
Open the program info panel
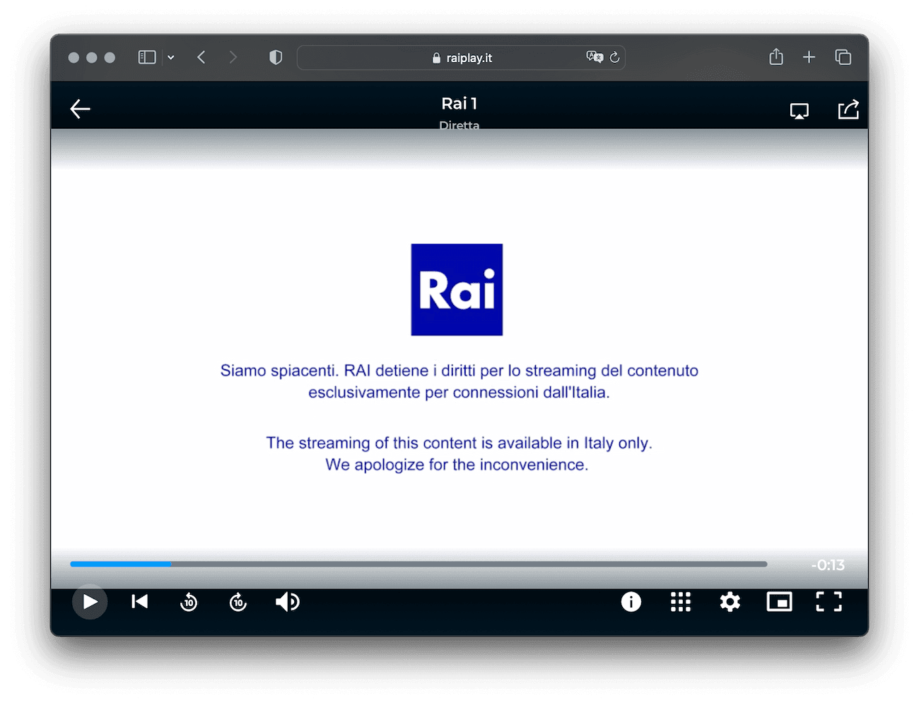pos(631,602)
